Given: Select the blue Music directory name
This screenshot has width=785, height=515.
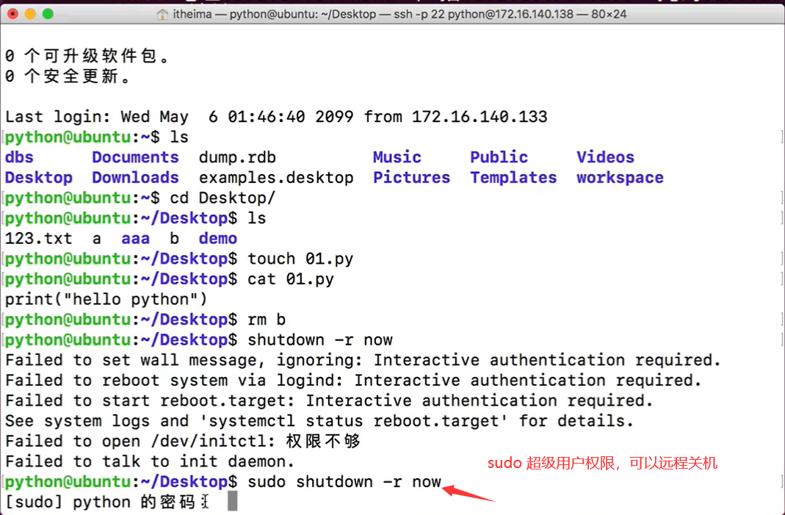Looking at the screenshot, I should coord(397,156).
